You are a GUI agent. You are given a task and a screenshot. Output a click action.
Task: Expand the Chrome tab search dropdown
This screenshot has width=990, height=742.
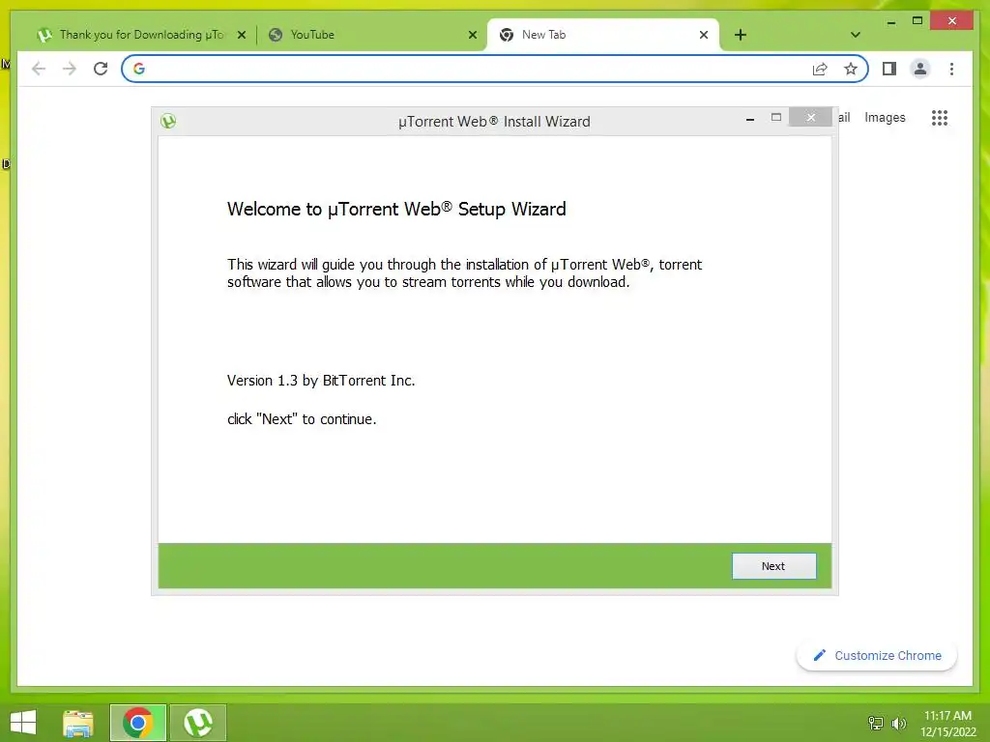coord(856,35)
